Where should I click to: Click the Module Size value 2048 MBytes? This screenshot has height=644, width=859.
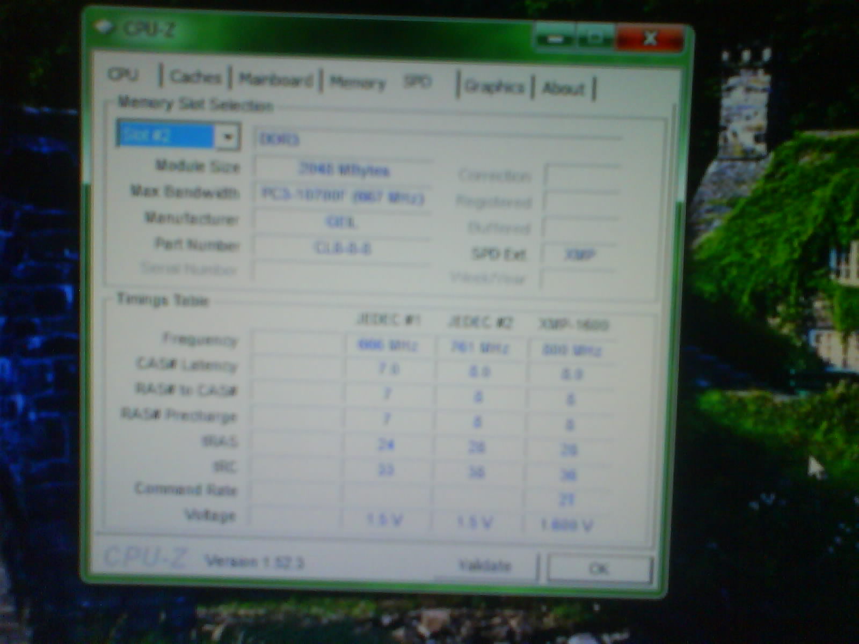[344, 170]
